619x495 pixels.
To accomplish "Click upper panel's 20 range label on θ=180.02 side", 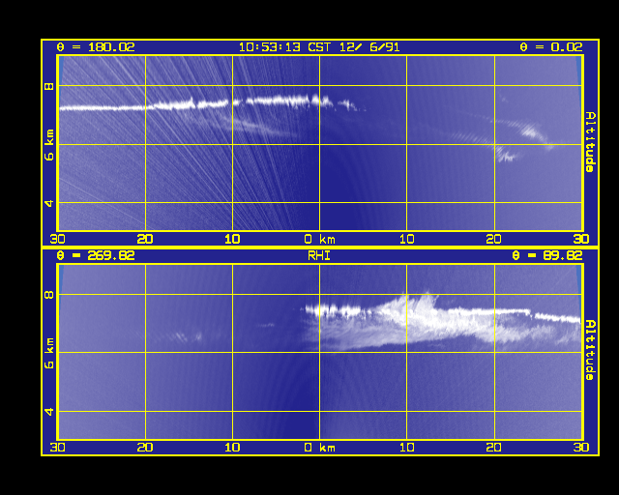I will tap(145, 239).
